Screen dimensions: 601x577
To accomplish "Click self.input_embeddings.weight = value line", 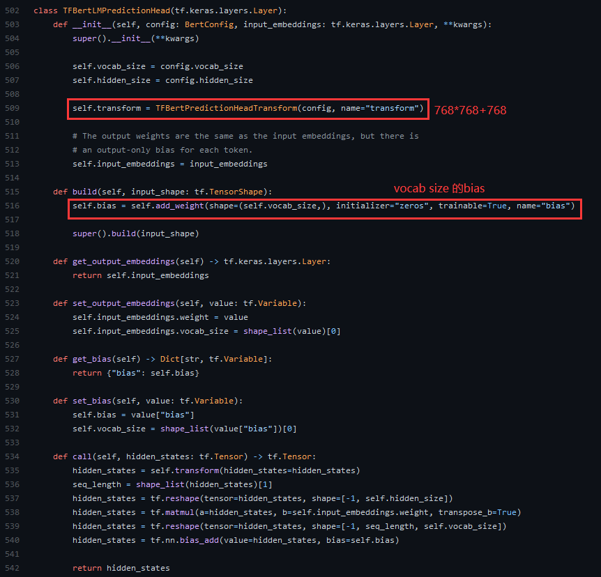I will [x=160, y=317].
